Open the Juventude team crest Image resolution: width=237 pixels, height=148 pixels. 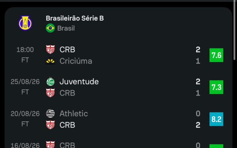[50, 81]
